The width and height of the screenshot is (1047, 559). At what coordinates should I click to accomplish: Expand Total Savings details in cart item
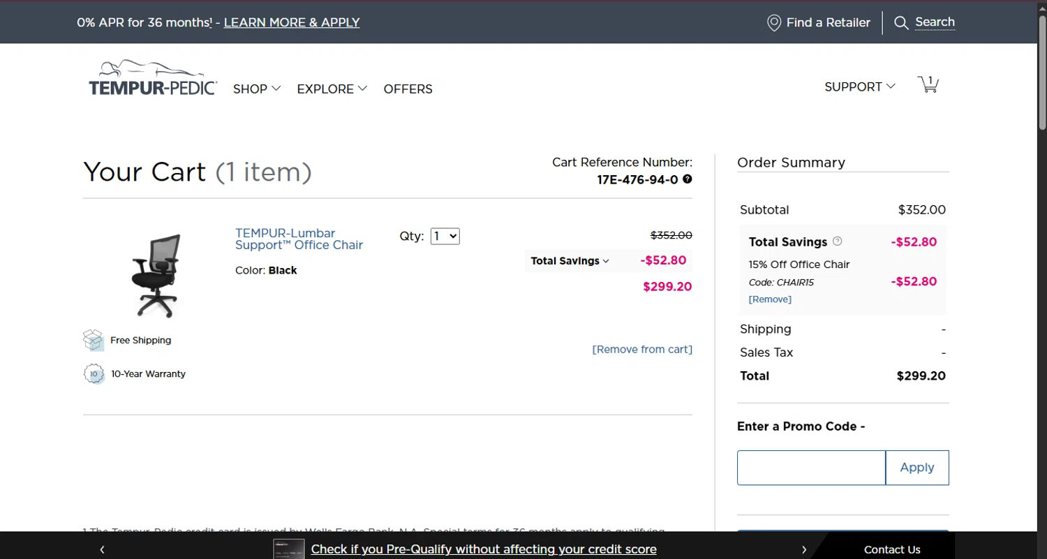click(x=570, y=261)
